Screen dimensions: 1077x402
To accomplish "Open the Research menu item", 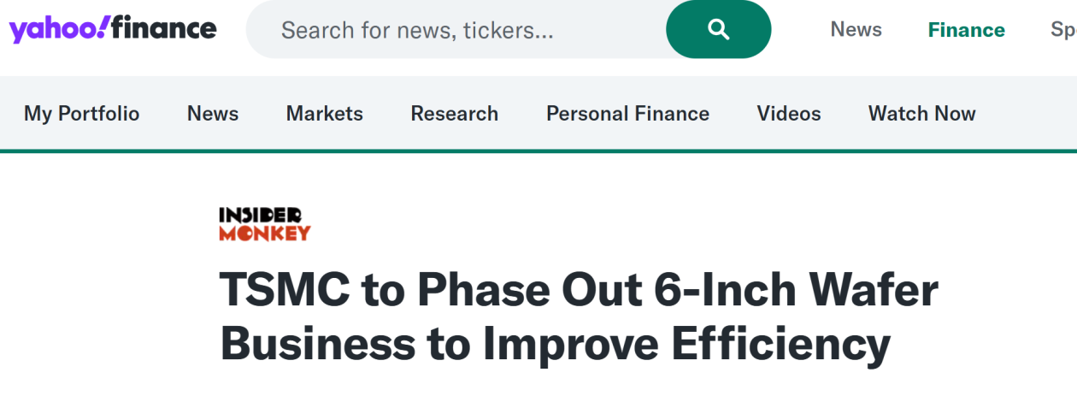I will click(x=454, y=114).
